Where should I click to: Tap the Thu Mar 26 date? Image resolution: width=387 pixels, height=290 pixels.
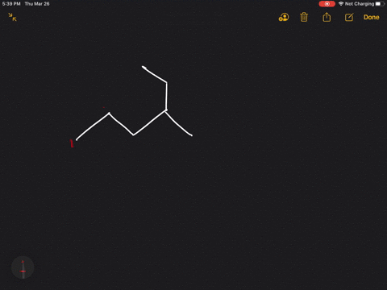coord(37,4)
